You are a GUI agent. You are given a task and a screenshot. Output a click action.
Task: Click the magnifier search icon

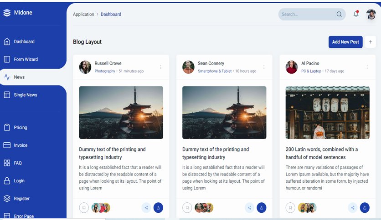pyautogui.click(x=339, y=14)
